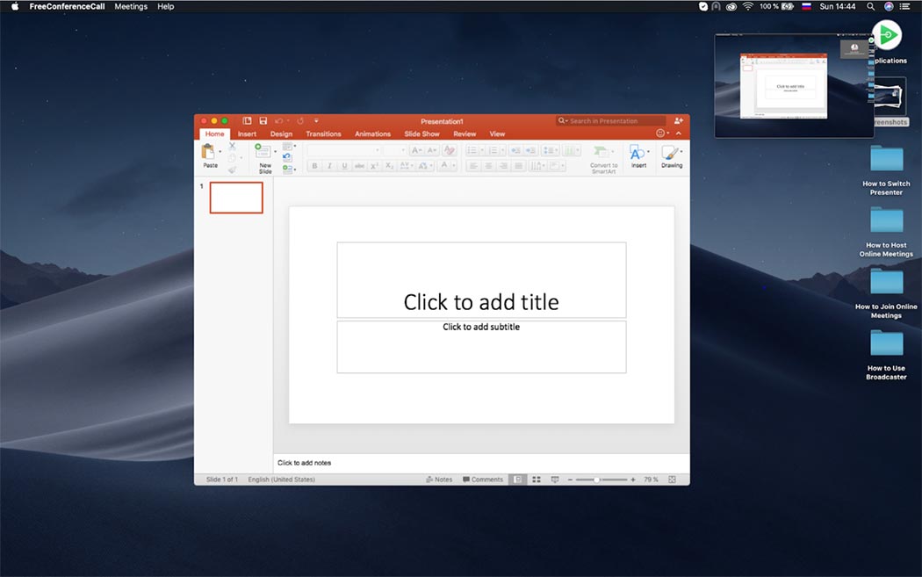922x577 pixels.
Task: Adjust the zoom slider
Action: pos(597,480)
